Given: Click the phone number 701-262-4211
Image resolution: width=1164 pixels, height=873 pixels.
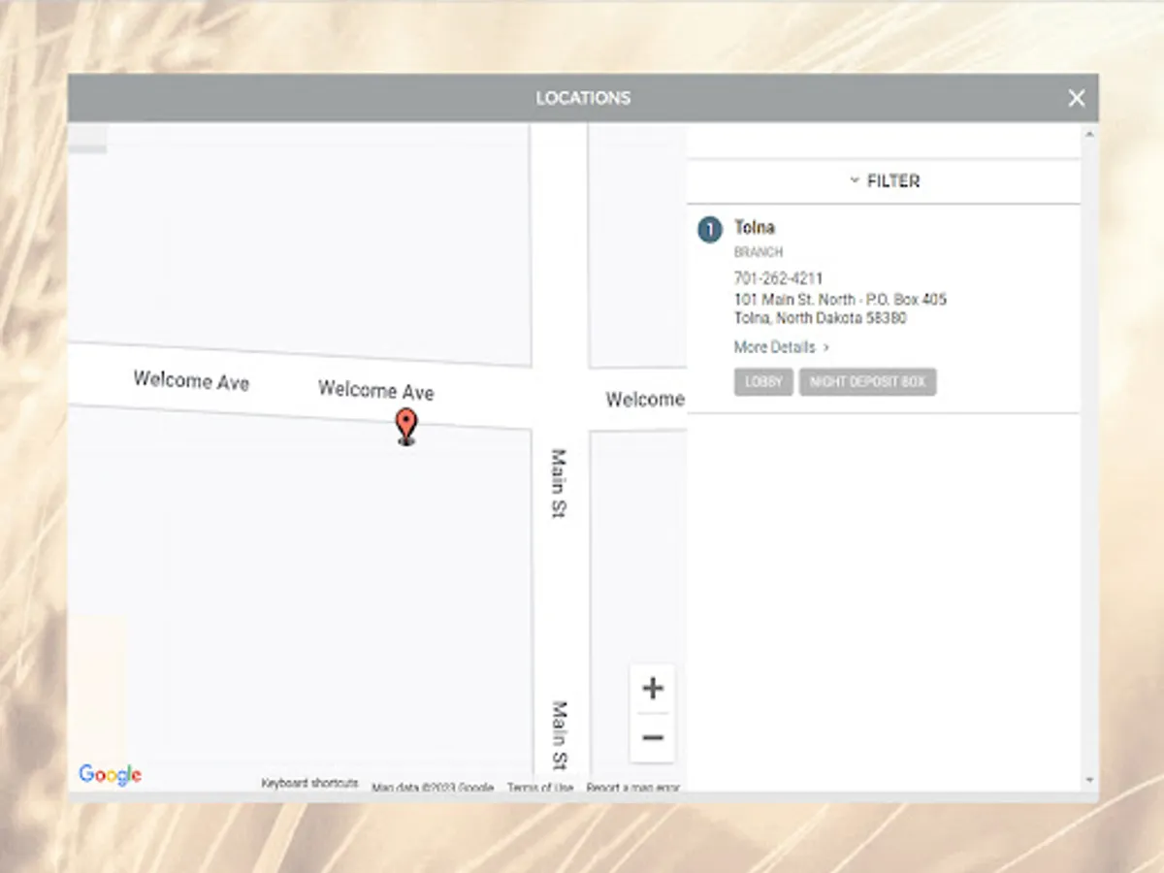Looking at the screenshot, I should tap(778, 277).
